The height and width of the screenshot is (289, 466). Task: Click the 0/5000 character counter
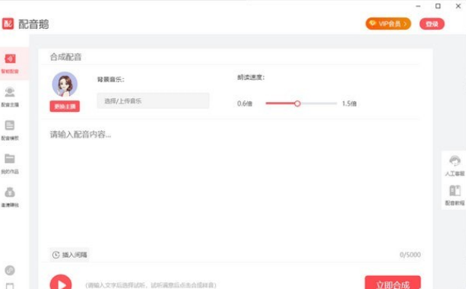point(411,255)
